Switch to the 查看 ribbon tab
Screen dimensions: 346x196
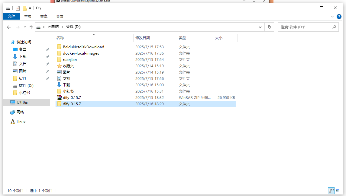pos(60,16)
